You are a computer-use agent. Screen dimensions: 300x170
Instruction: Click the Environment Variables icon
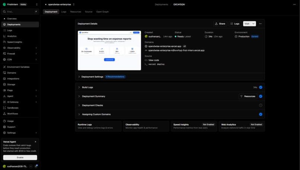coord(4,67)
